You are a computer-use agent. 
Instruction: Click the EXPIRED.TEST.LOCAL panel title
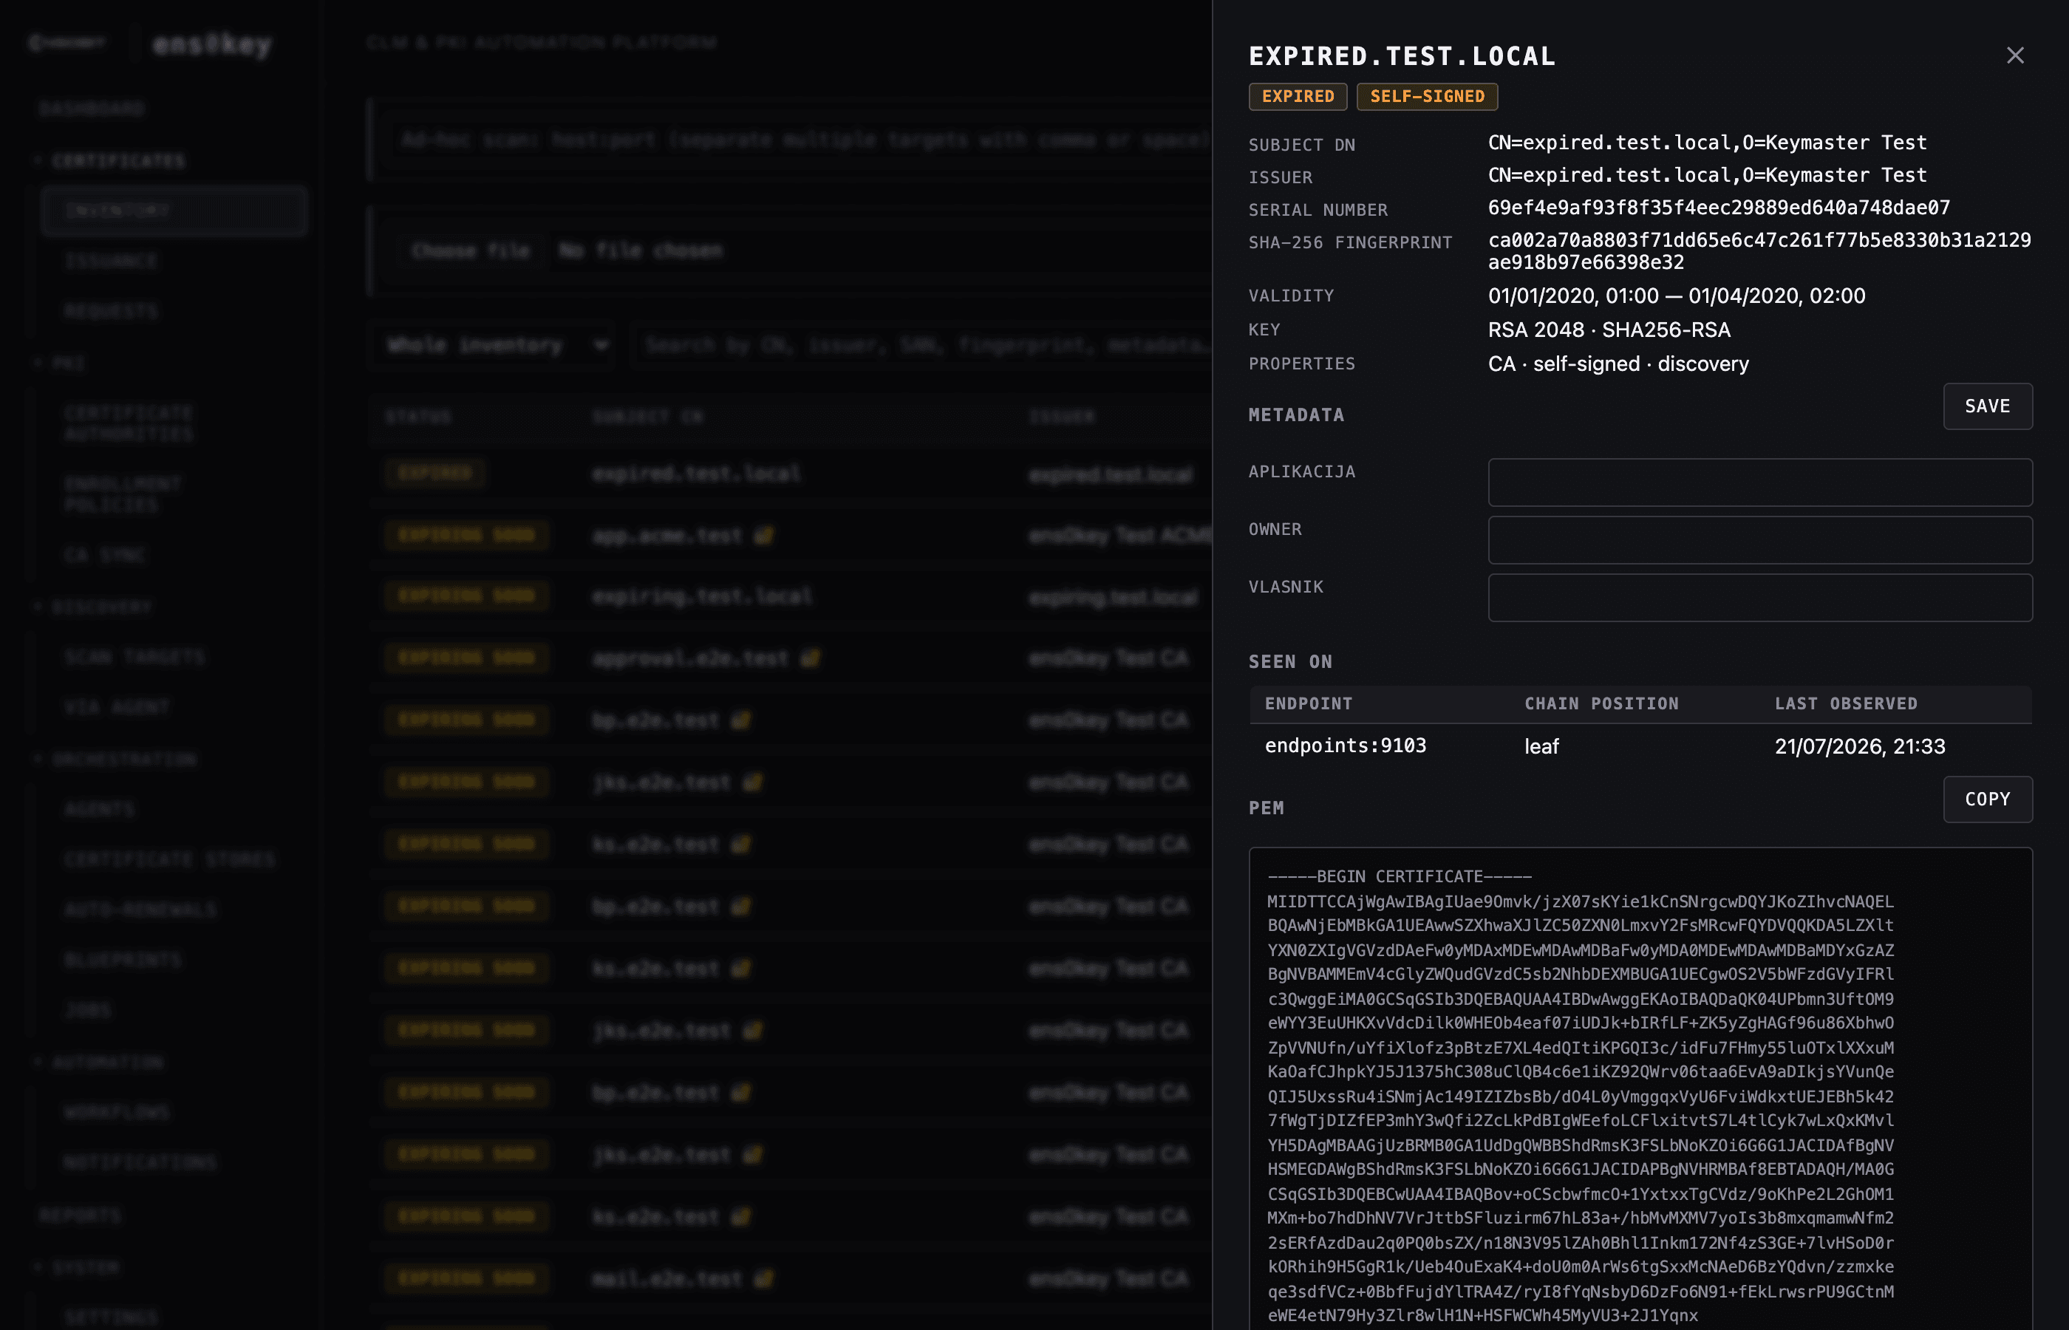pyautogui.click(x=1402, y=56)
